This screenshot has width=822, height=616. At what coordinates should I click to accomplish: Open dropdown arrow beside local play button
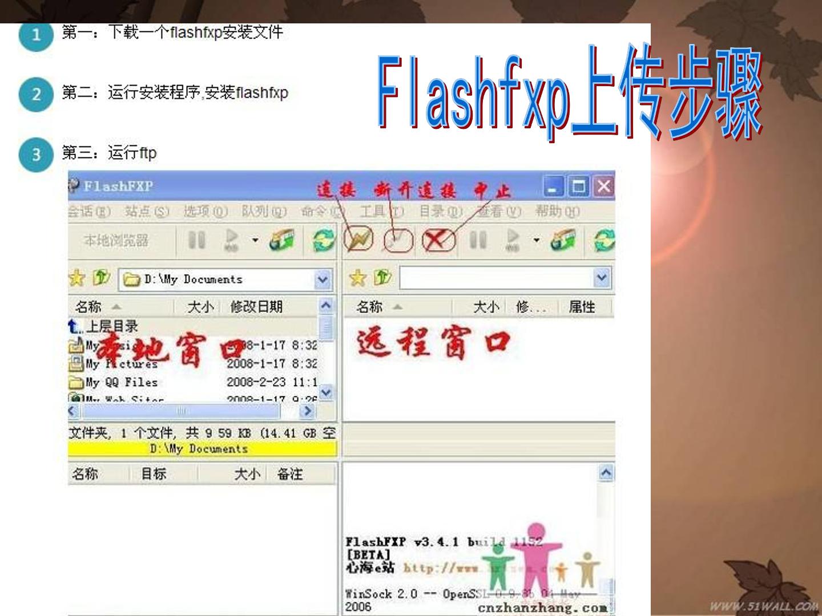point(255,240)
